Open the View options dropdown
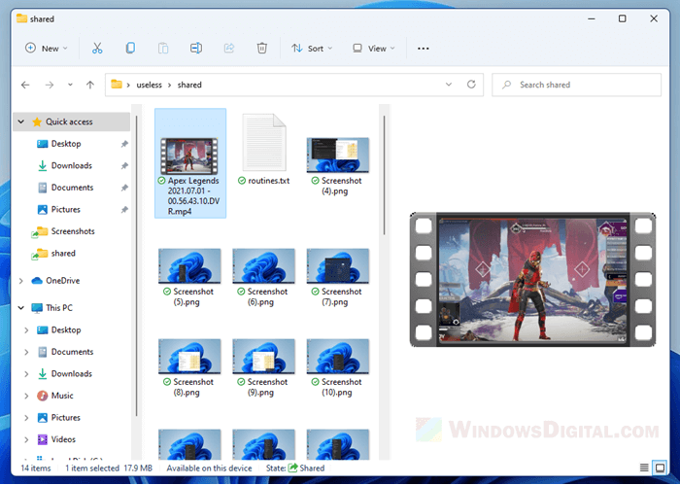The width and height of the screenshot is (680, 485). pos(374,49)
